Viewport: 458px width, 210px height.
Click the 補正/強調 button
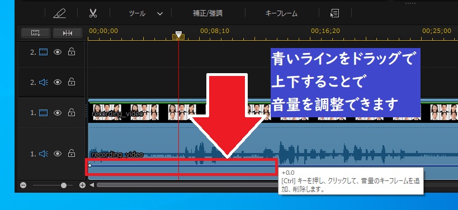point(207,13)
